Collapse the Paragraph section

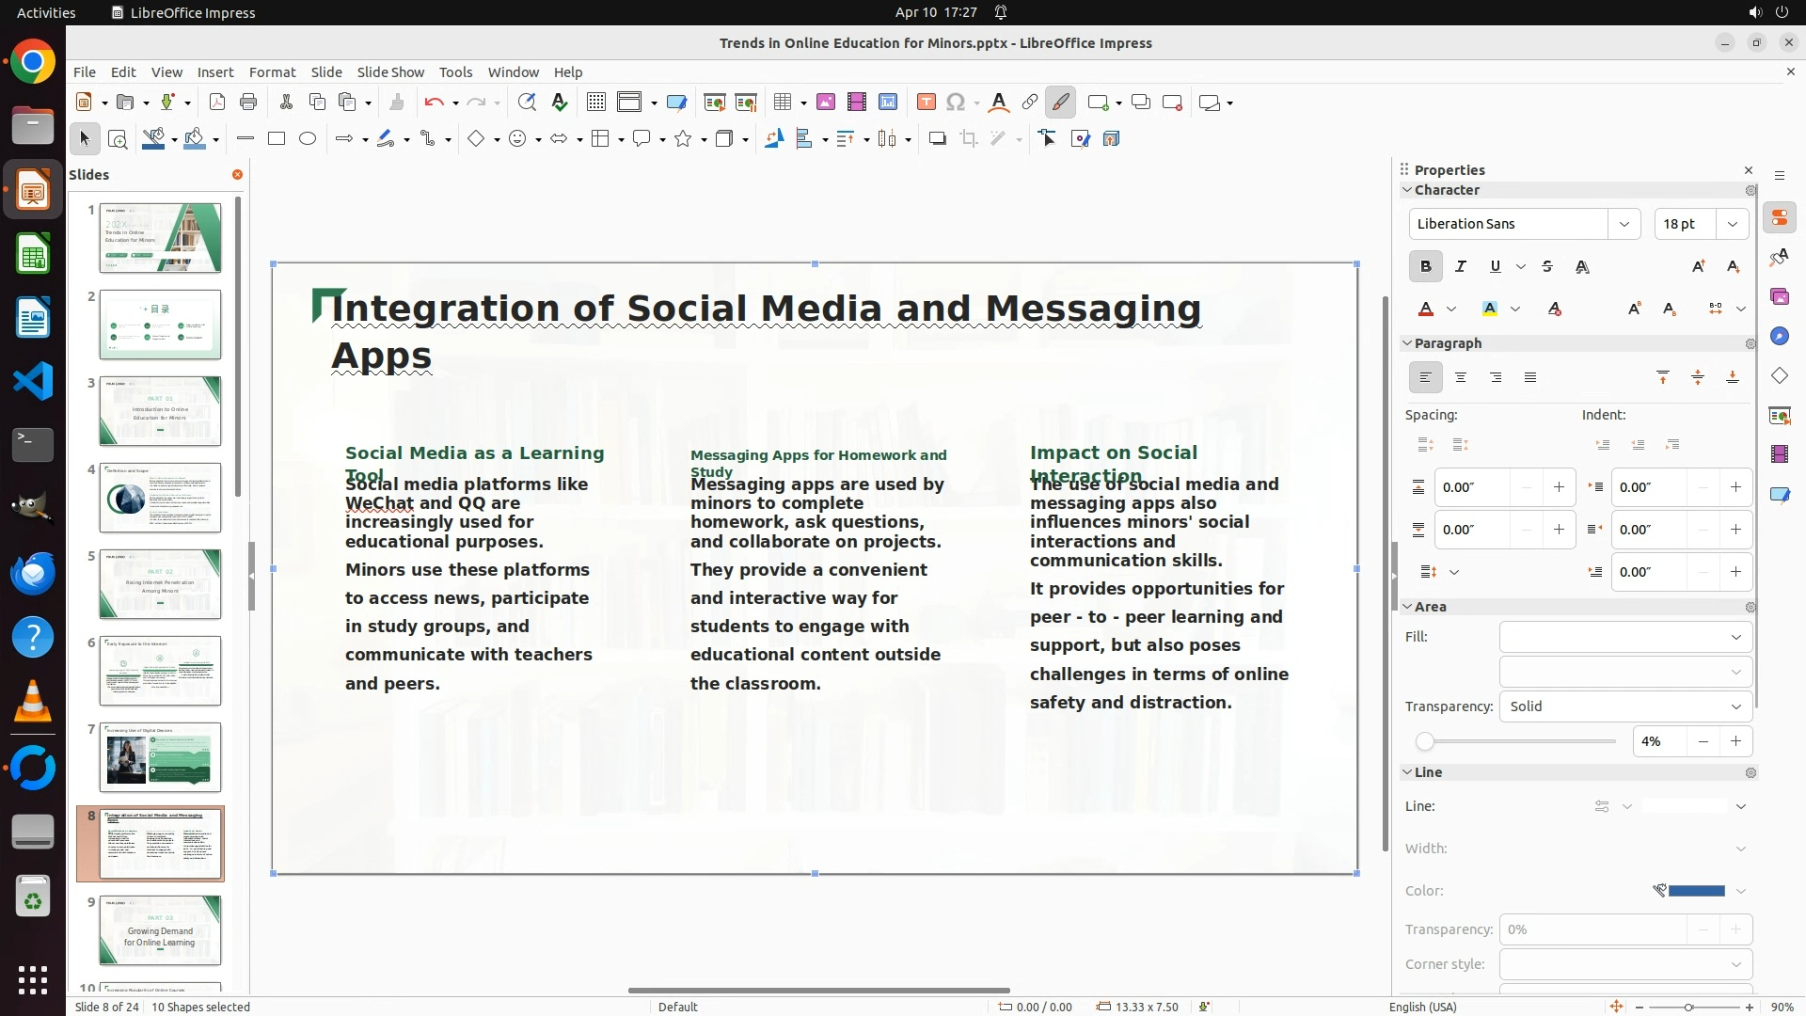click(x=1408, y=343)
